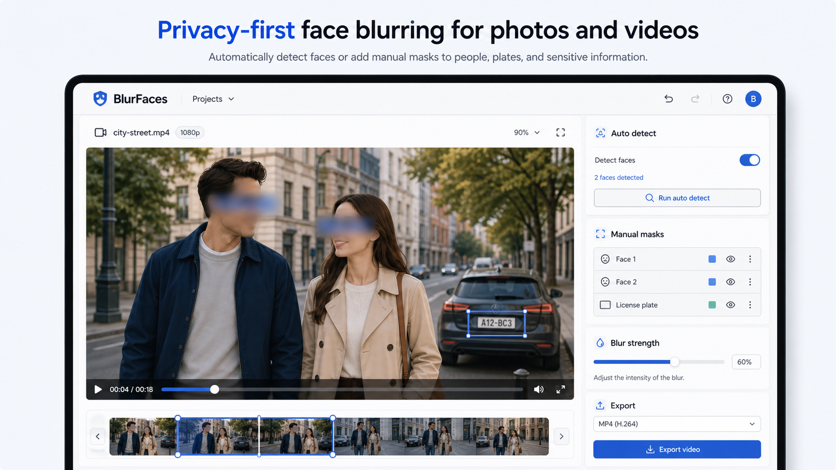This screenshot has width=836, height=470.
Task: Open the help question mark icon
Action: (x=727, y=99)
